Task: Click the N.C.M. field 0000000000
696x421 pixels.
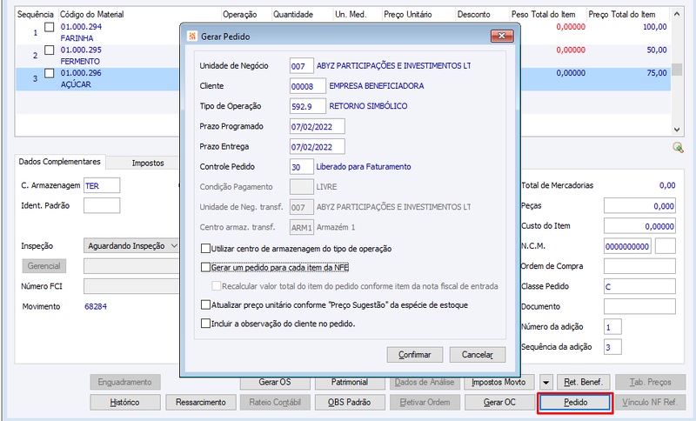Action: tap(627, 246)
